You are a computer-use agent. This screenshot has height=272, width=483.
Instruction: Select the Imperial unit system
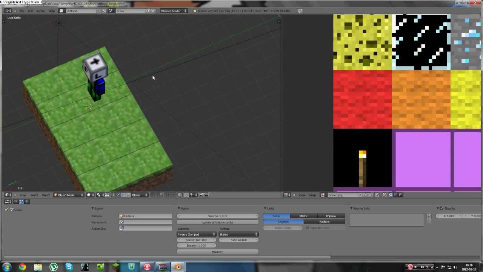331,216
